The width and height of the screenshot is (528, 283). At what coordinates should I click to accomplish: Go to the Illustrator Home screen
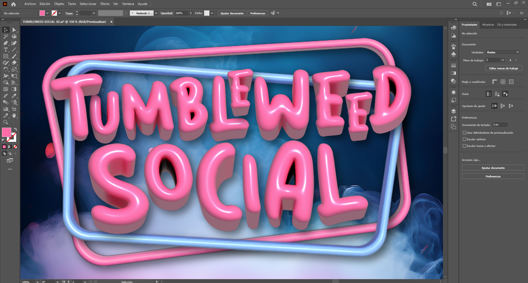(x=13, y=4)
